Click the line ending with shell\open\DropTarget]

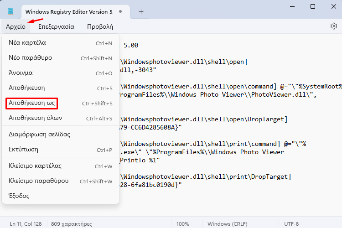coord(204,119)
